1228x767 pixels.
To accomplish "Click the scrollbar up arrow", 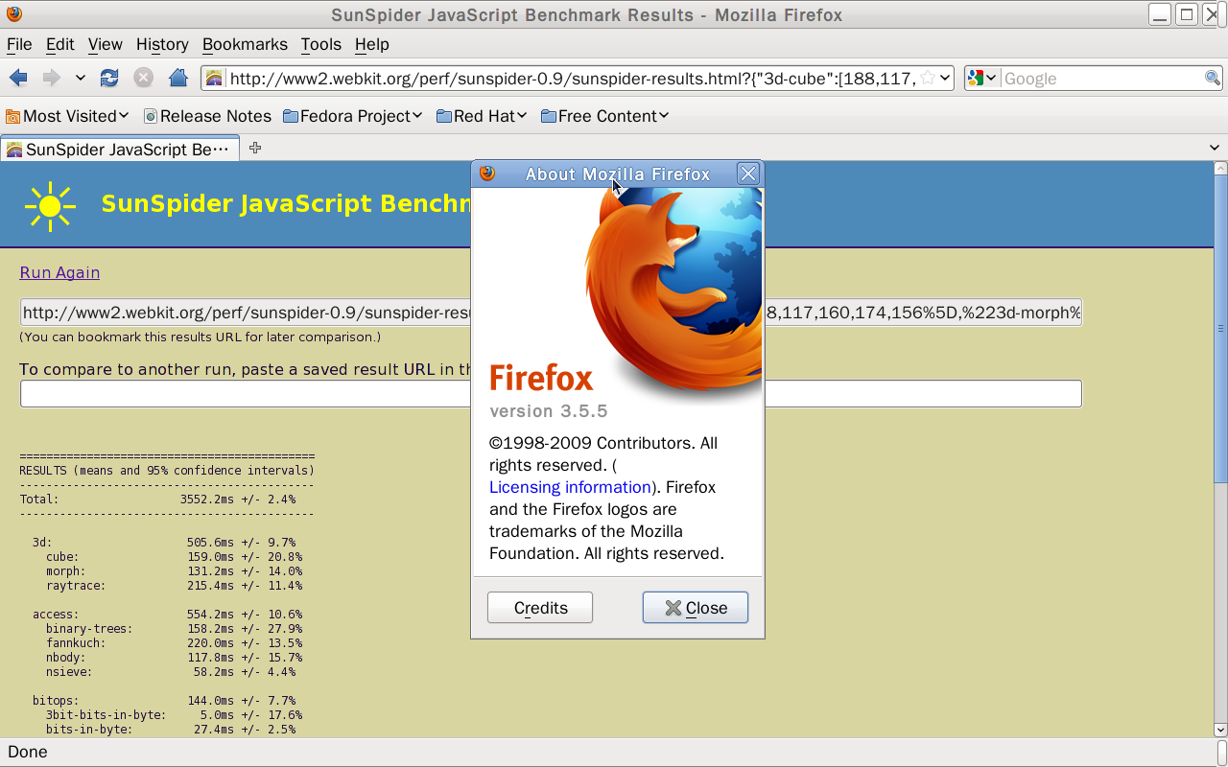I will click(1220, 169).
